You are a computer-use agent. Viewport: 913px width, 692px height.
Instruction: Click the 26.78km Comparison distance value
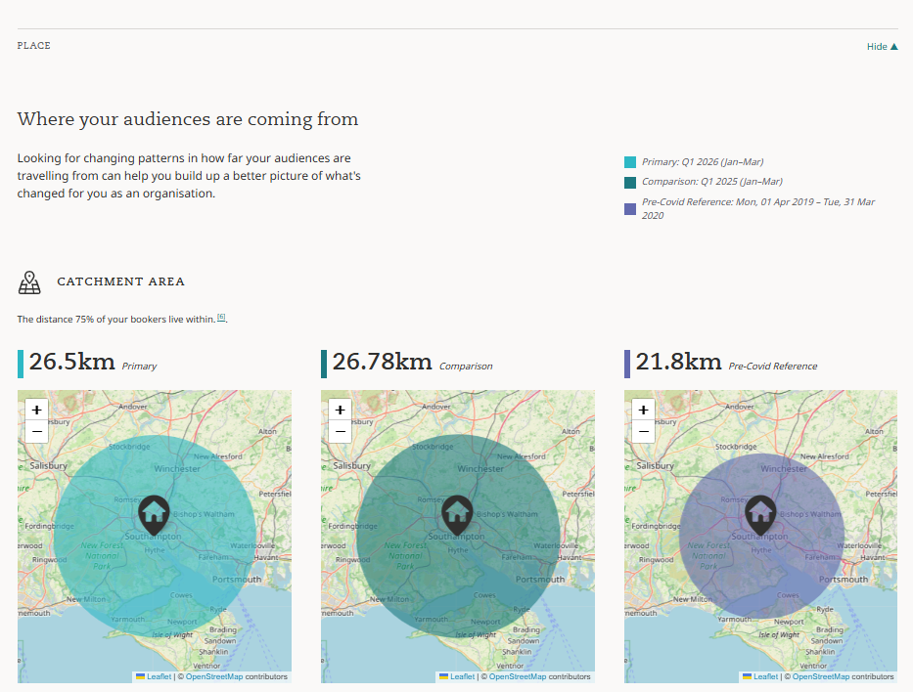(382, 362)
